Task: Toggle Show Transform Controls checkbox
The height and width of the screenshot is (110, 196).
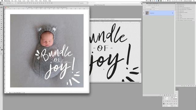Action: [17, 3]
